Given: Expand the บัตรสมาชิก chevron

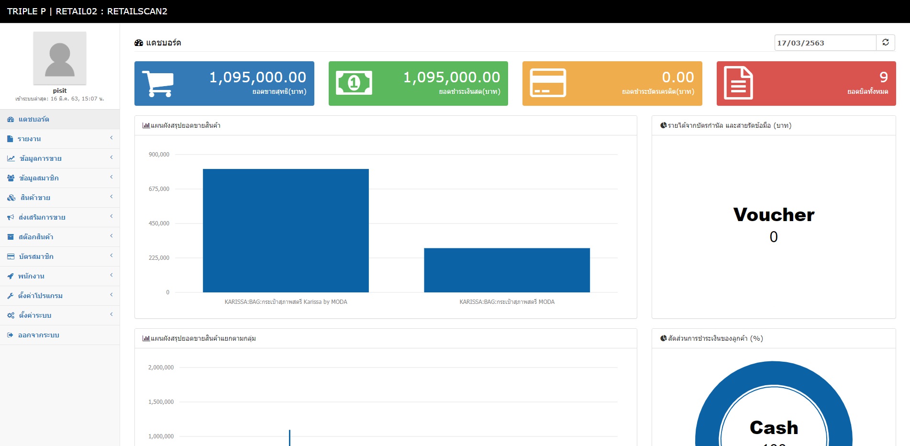Looking at the screenshot, I should (111, 256).
